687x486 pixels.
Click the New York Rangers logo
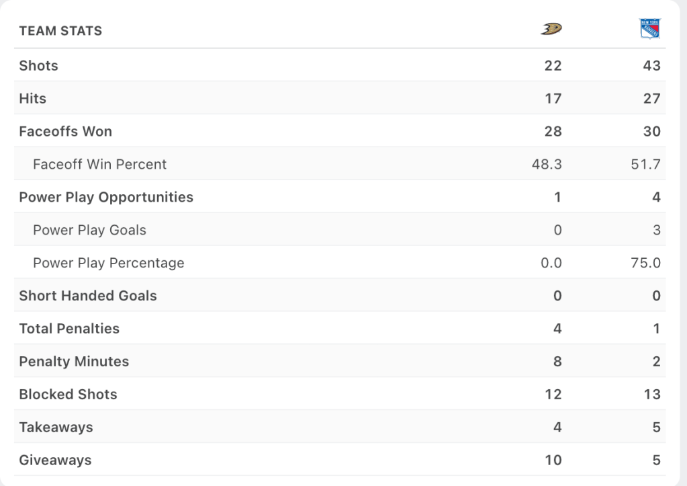[x=649, y=29]
